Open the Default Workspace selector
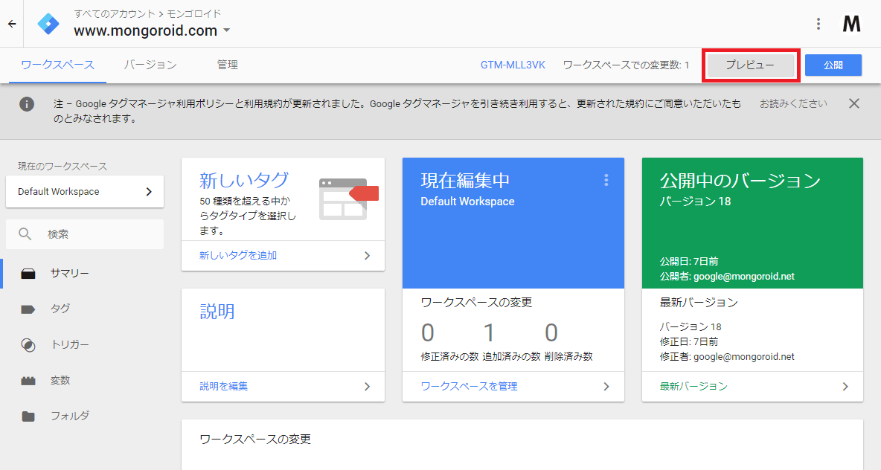This screenshot has height=470, width=881. (85, 191)
